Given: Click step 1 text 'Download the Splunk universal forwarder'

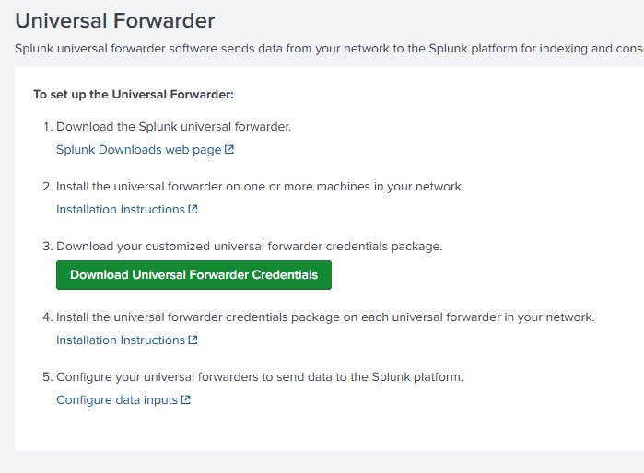Looking at the screenshot, I should tap(174, 127).
